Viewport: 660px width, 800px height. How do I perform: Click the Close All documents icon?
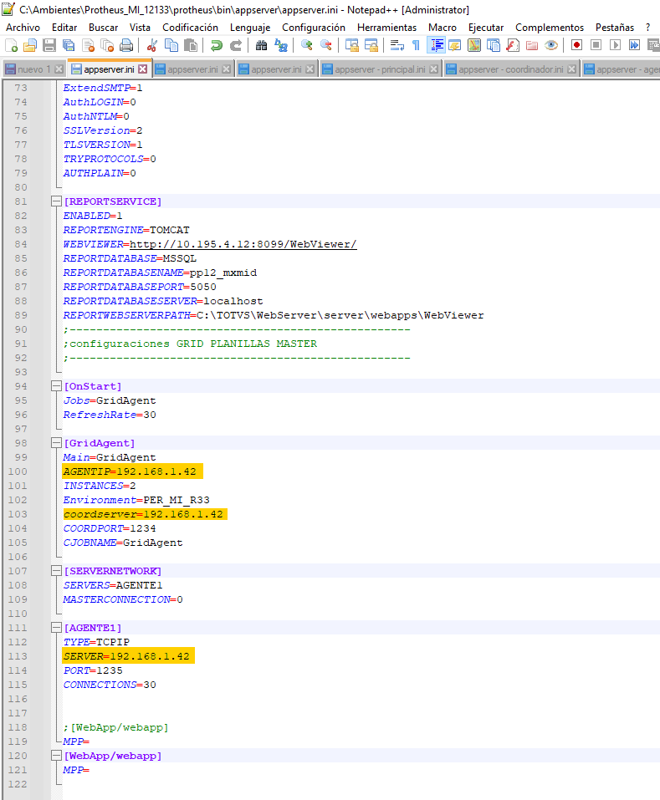click(107, 45)
